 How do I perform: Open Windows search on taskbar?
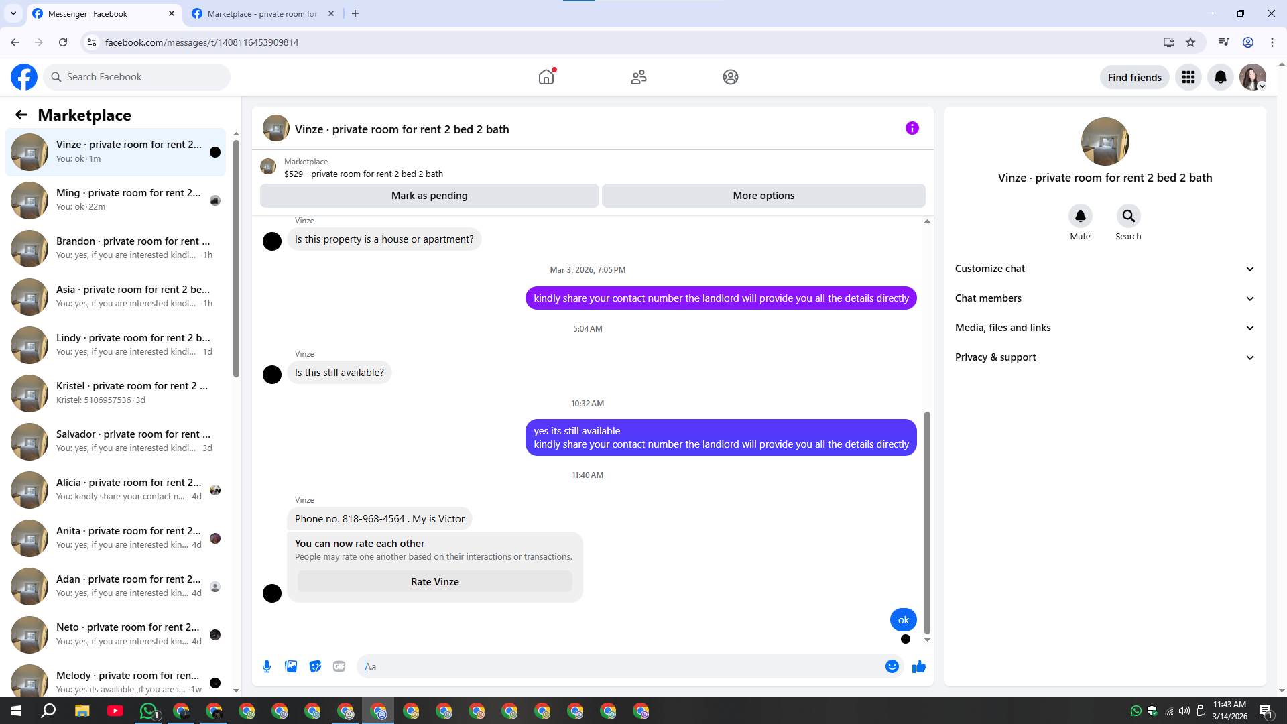pos(49,711)
